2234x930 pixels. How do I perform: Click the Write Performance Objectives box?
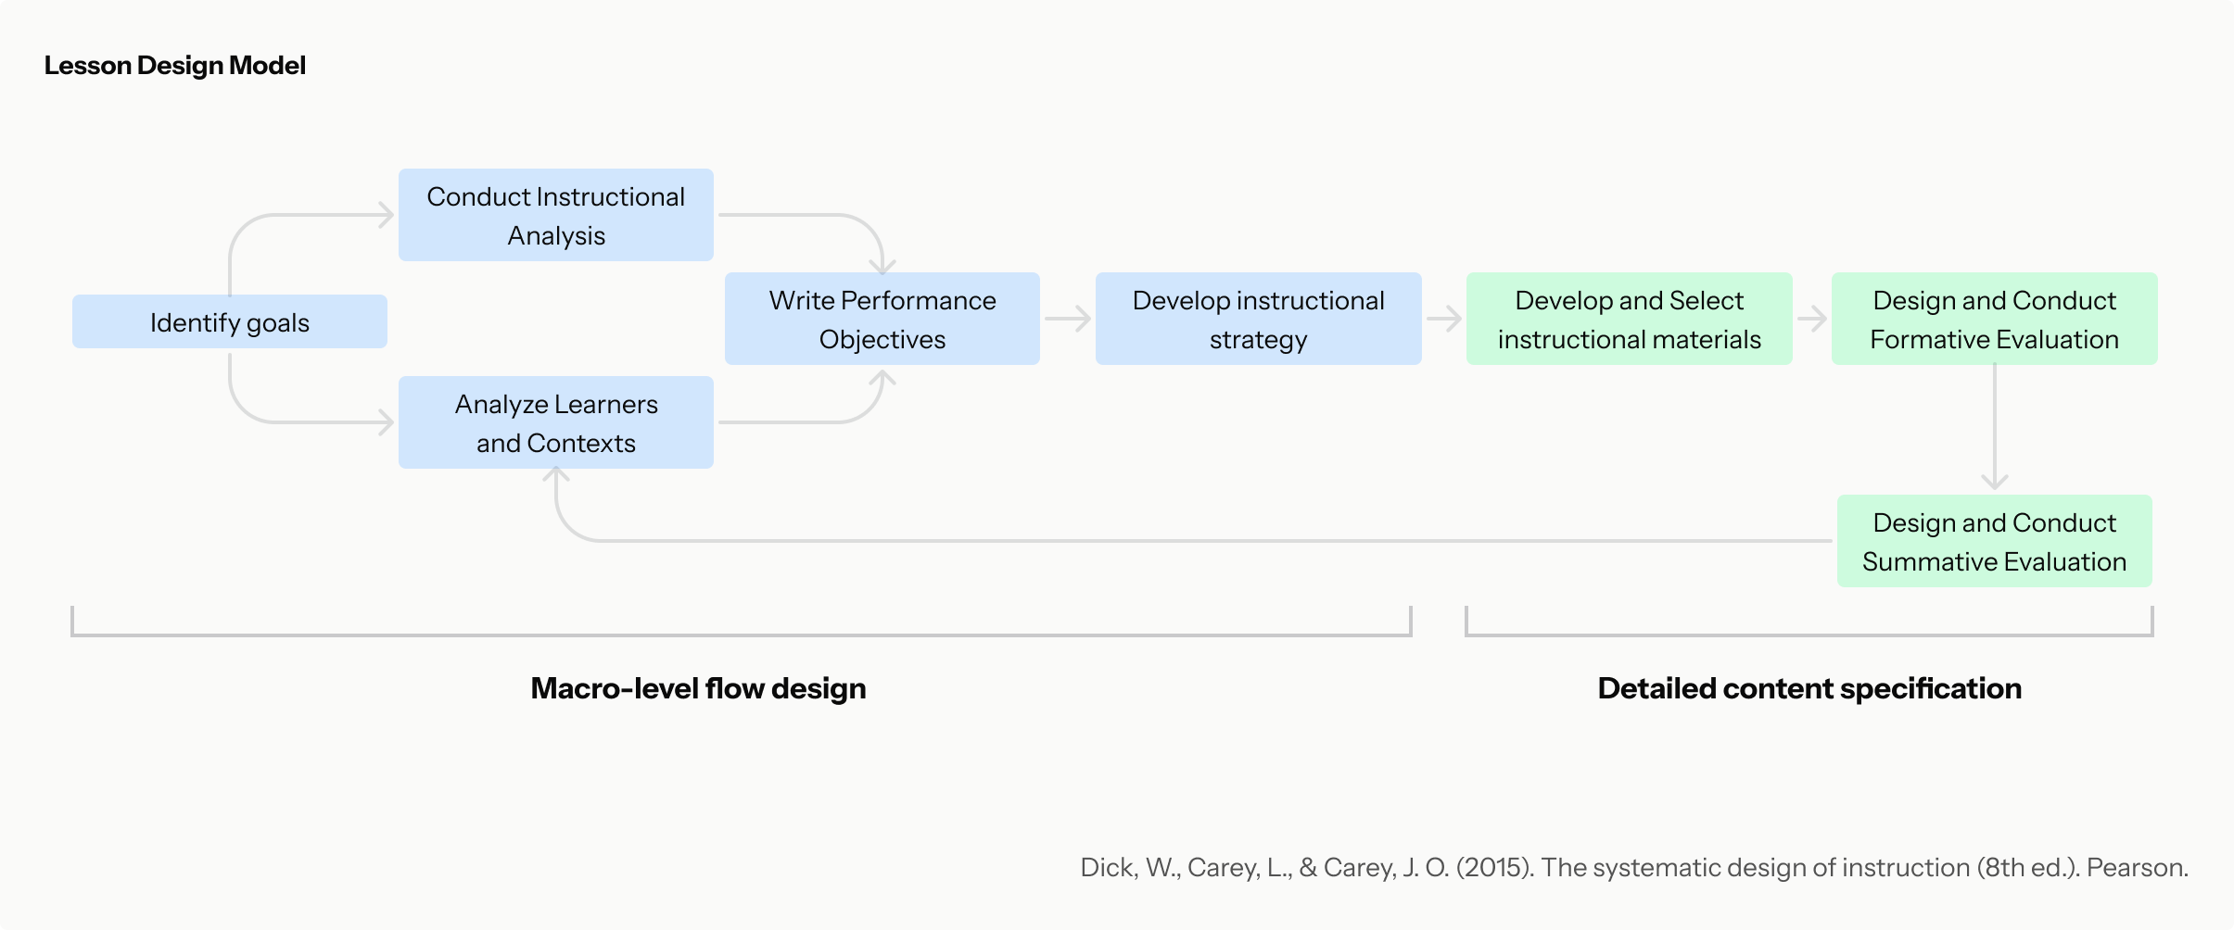point(882,319)
